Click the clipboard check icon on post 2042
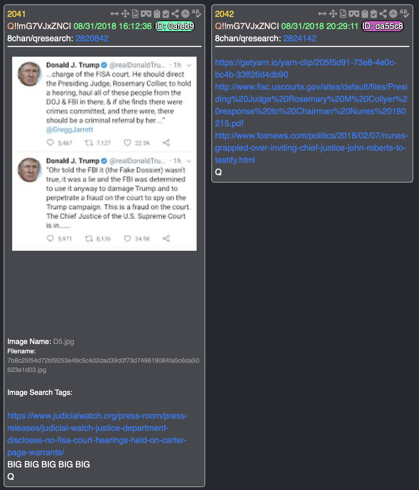The width and height of the screenshot is (419, 490). point(374,14)
